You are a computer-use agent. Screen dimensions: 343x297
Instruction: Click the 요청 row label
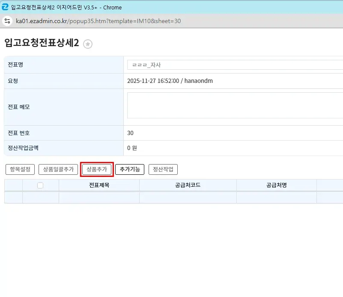click(x=13, y=81)
